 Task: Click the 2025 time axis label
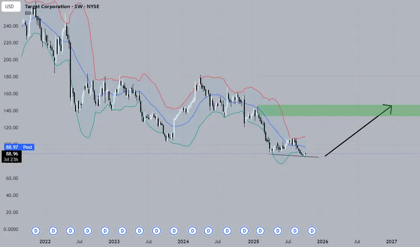tap(253, 242)
